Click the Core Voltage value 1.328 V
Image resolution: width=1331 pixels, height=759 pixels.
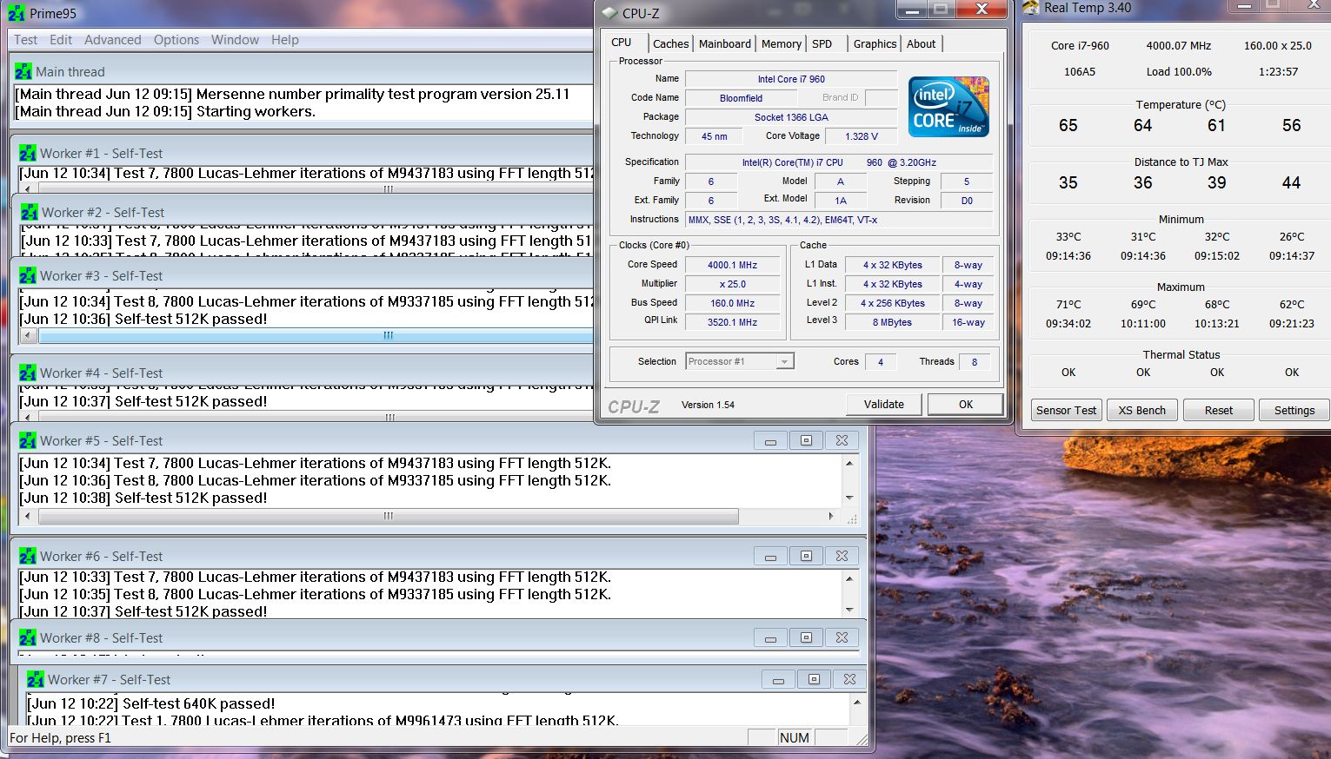coord(862,136)
